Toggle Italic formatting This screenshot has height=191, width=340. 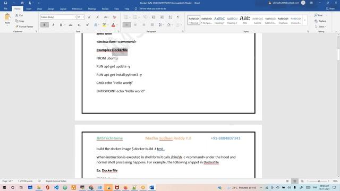click(53, 25)
